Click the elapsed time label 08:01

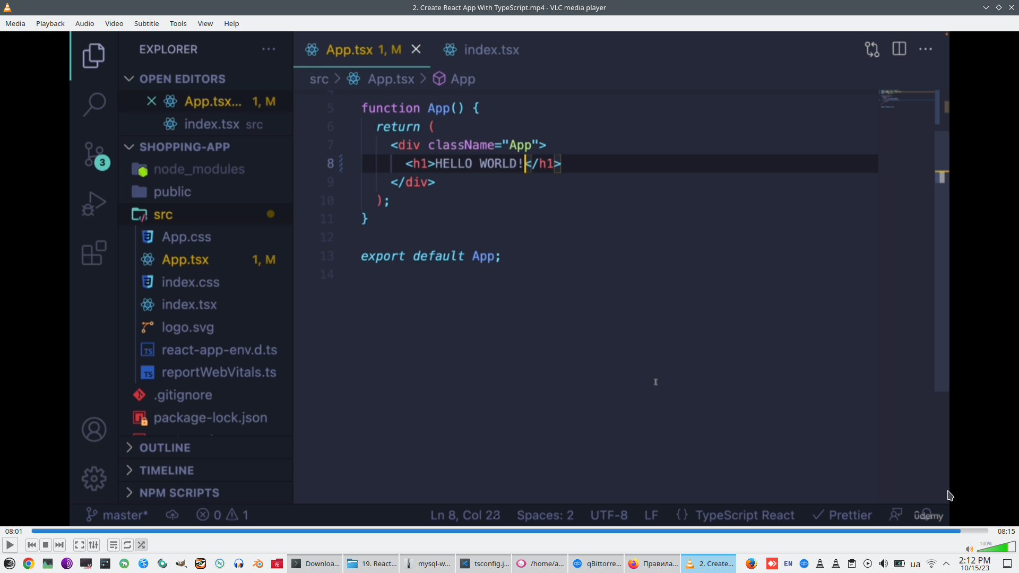click(14, 531)
